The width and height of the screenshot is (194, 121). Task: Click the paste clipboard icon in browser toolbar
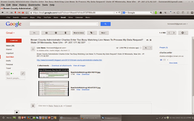pyautogui.click(x=183, y=13)
